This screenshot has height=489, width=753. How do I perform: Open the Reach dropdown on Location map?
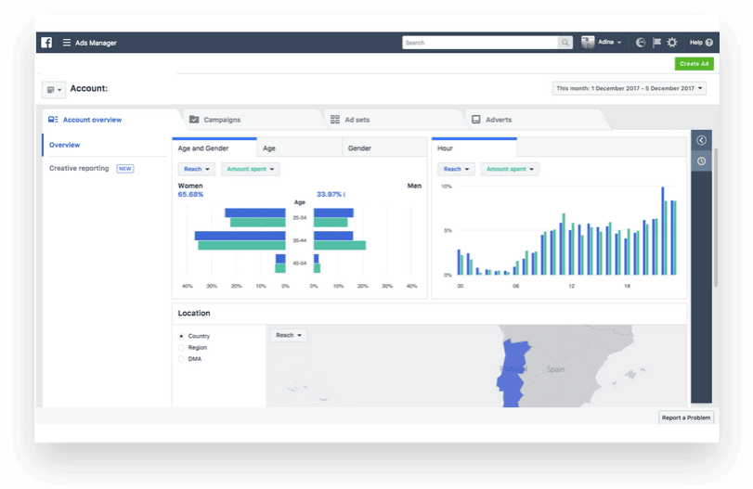pyautogui.click(x=289, y=335)
